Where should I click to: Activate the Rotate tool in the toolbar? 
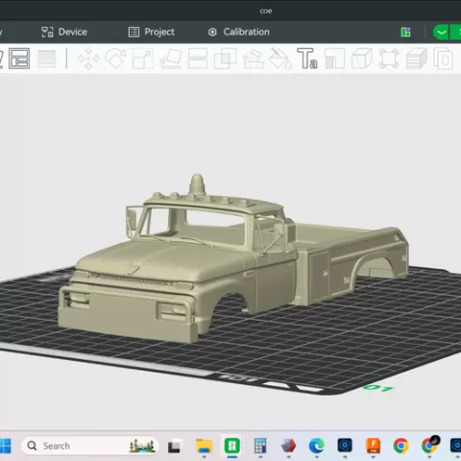[115, 59]
